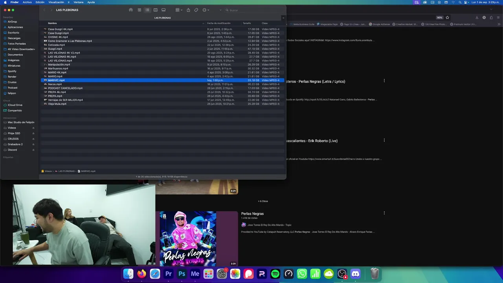Open the Ir menu
The width and height of the screenshot is (503, 283).
(x=69, y=2)
